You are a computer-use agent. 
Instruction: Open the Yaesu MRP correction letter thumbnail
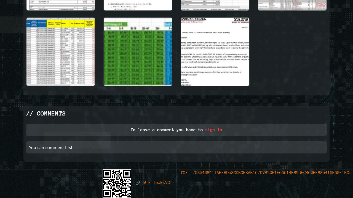coord(215,52)
